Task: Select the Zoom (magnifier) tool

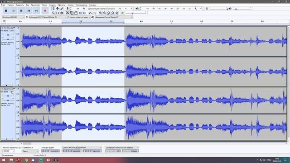Action: tap(53, 13)
